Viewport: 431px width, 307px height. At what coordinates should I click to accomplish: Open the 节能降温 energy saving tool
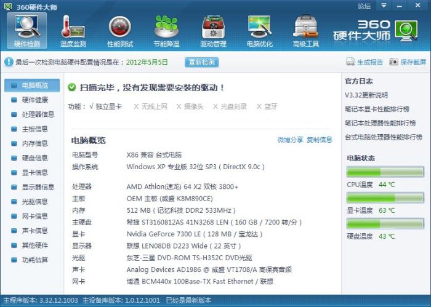(166, 31)
